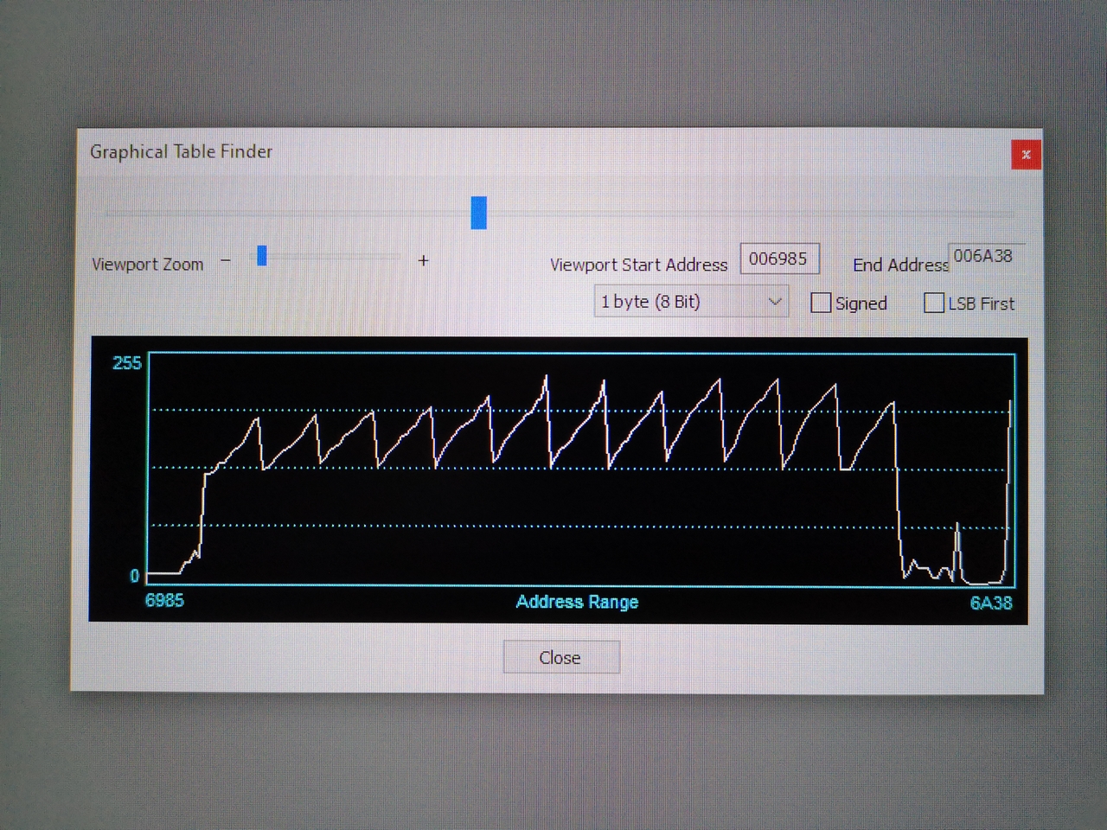Click the 6985 start label under graph
Image resolution: width=1107 pixels, height=830 pixels.
pos(164,601)
